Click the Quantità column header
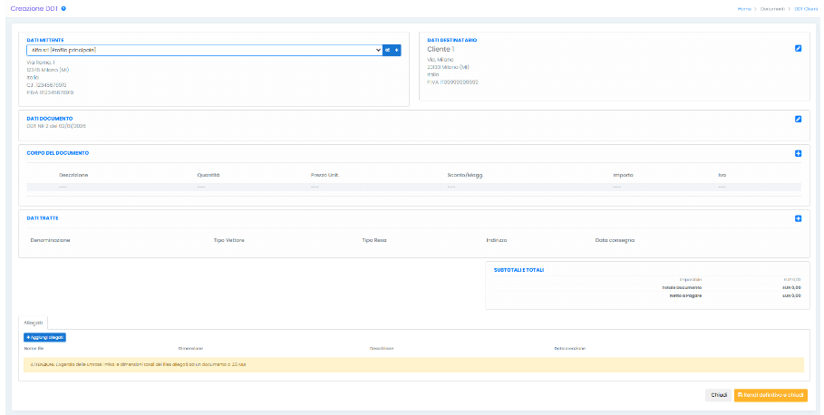 tap(208, 174)
